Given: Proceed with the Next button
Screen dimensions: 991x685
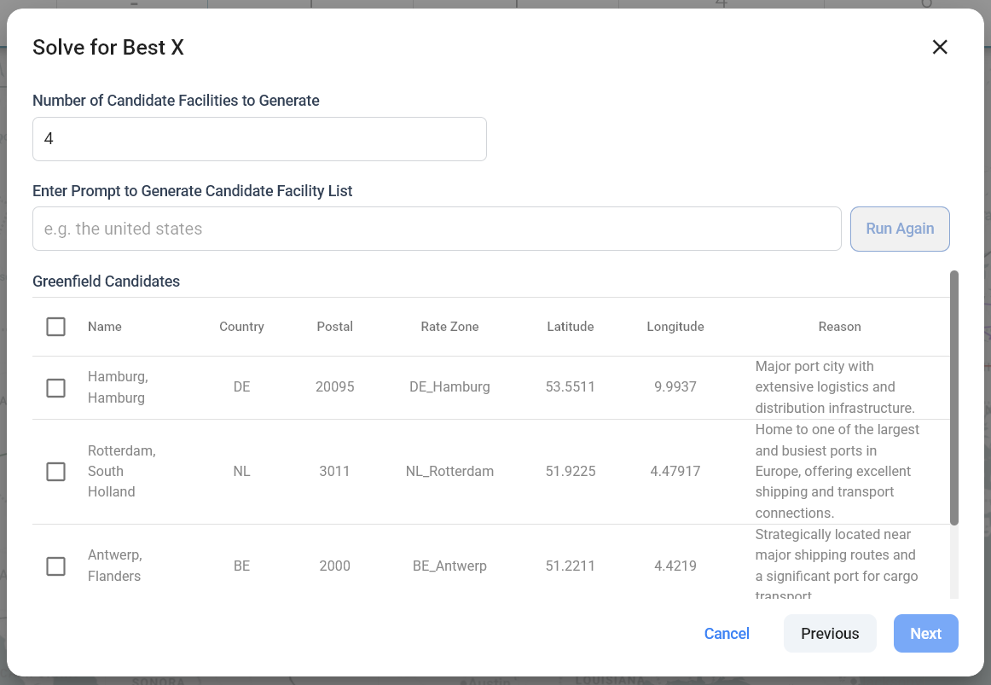Looking at the screenshot, I should (925, 634).
